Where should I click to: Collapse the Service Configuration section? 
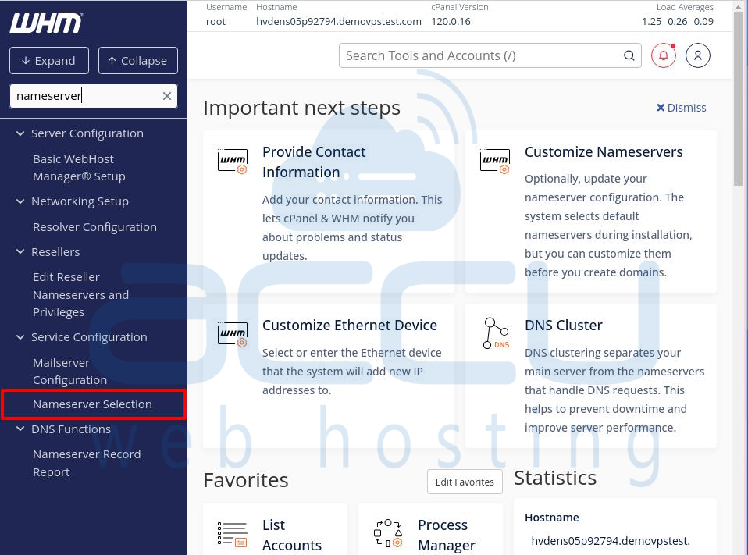coord(20,337)
